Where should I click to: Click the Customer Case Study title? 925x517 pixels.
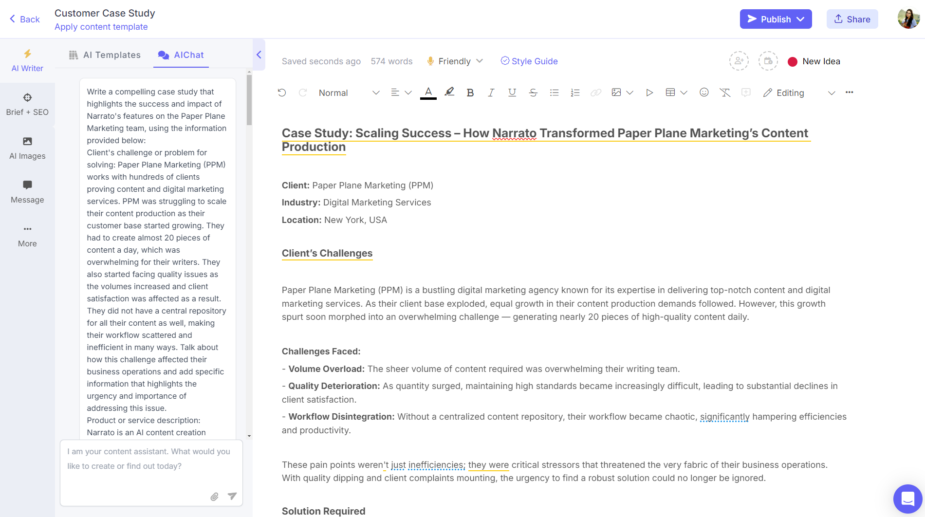click(105, 13)
